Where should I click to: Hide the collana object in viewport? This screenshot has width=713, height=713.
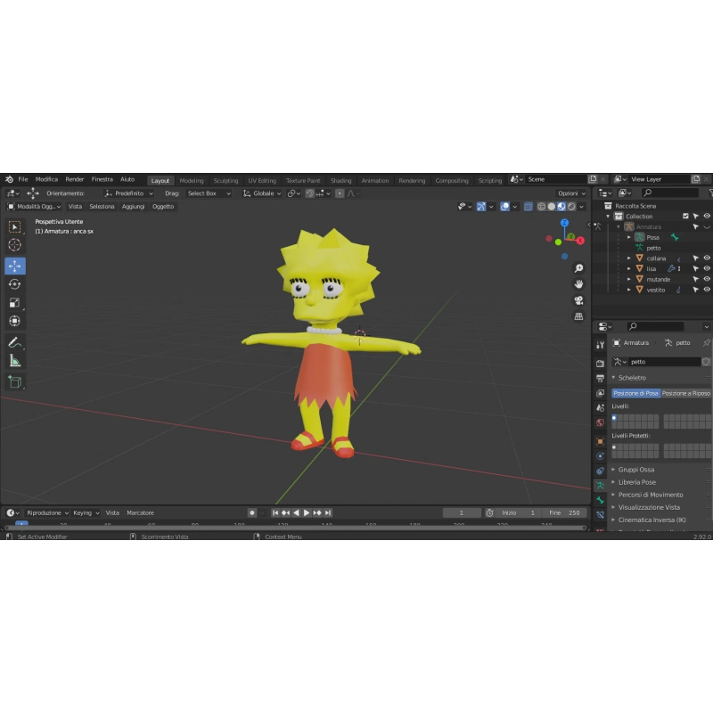[707, 258]
